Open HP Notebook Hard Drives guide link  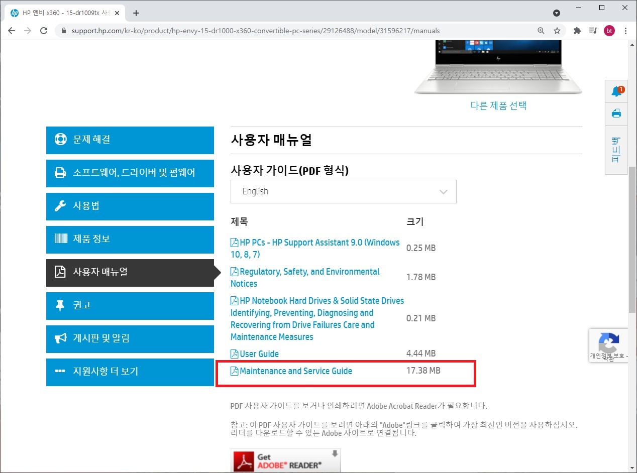click(x=317, y=319)
